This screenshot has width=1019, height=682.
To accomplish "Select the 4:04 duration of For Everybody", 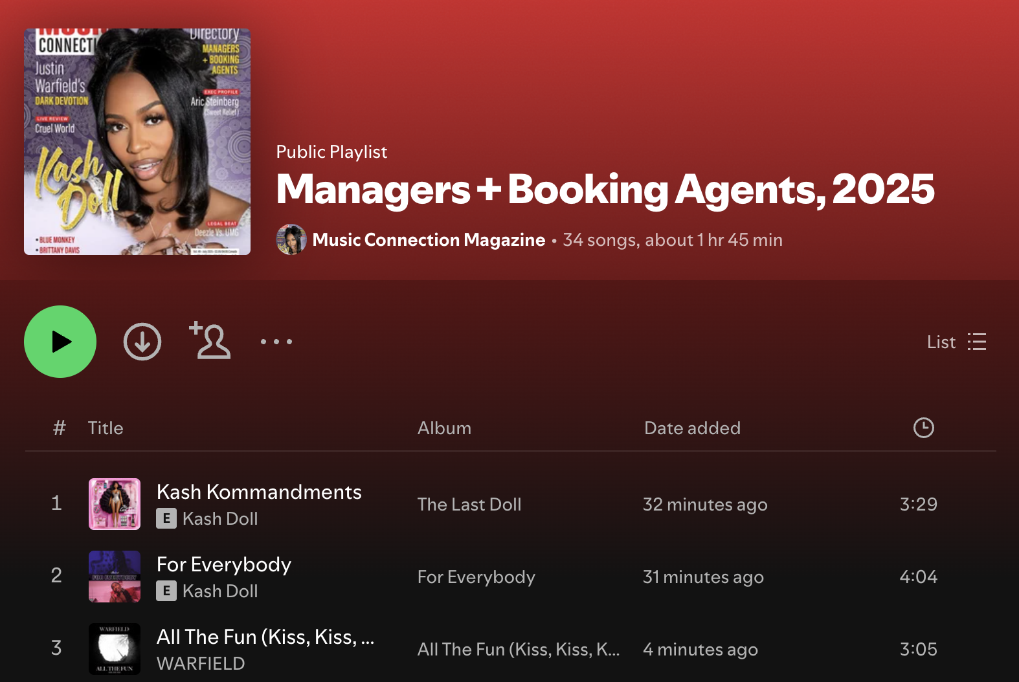I will pyautogui.click(x=919, y=577).
